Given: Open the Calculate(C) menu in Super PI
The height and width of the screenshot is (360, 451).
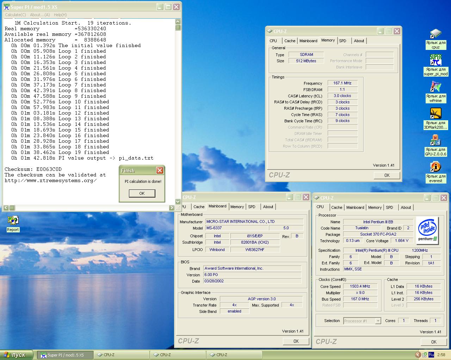Looking at the screenshot, I should pos(16,15).
